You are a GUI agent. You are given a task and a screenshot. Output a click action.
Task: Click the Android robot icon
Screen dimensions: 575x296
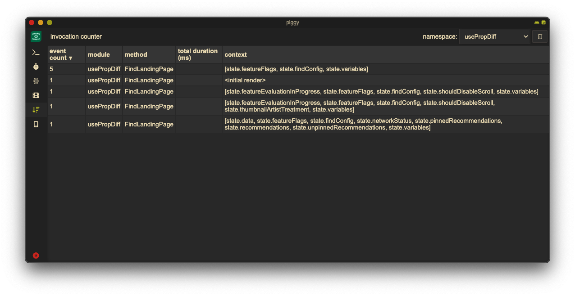pos(537,22)
